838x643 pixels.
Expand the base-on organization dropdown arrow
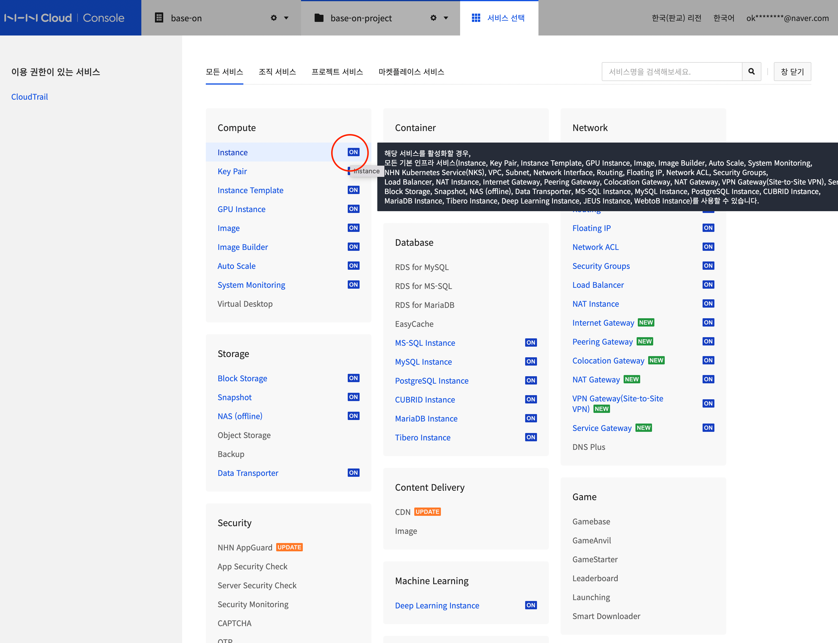[x=286, y=18]
